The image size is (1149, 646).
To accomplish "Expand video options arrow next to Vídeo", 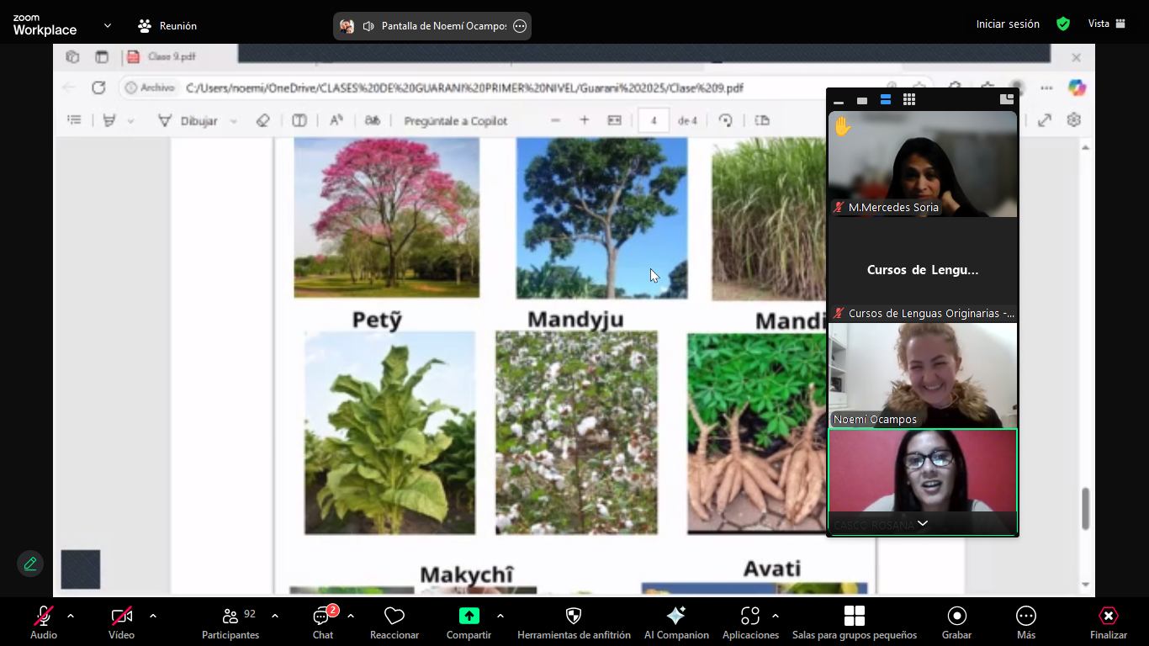I will coord(153,616).
